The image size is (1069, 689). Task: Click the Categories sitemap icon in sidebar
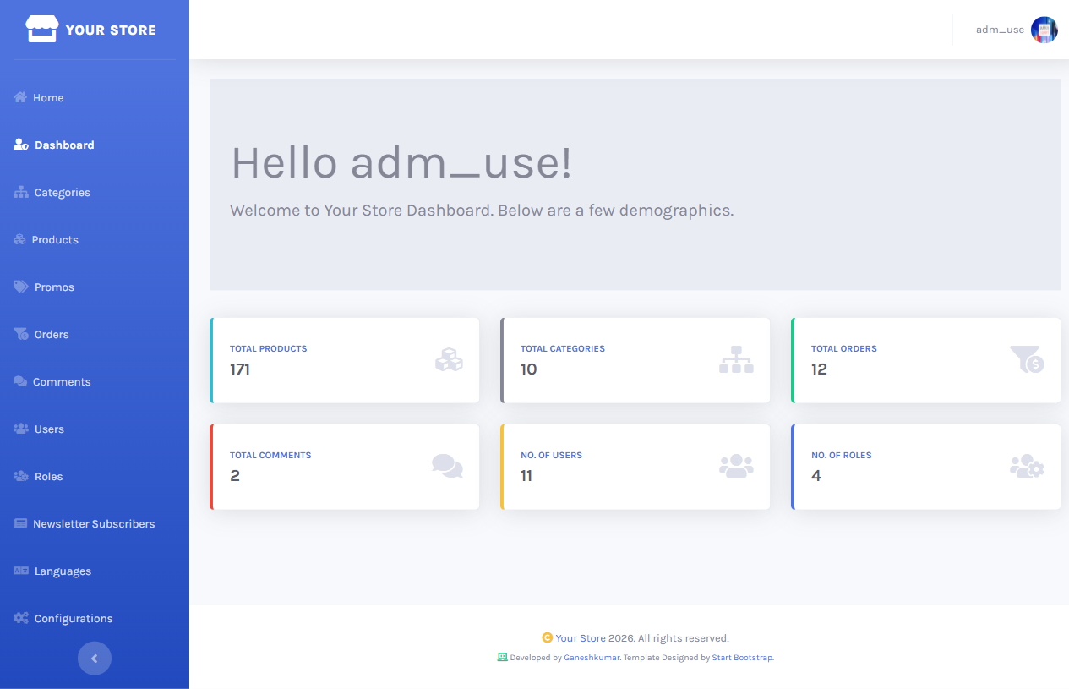pos(21,192)
